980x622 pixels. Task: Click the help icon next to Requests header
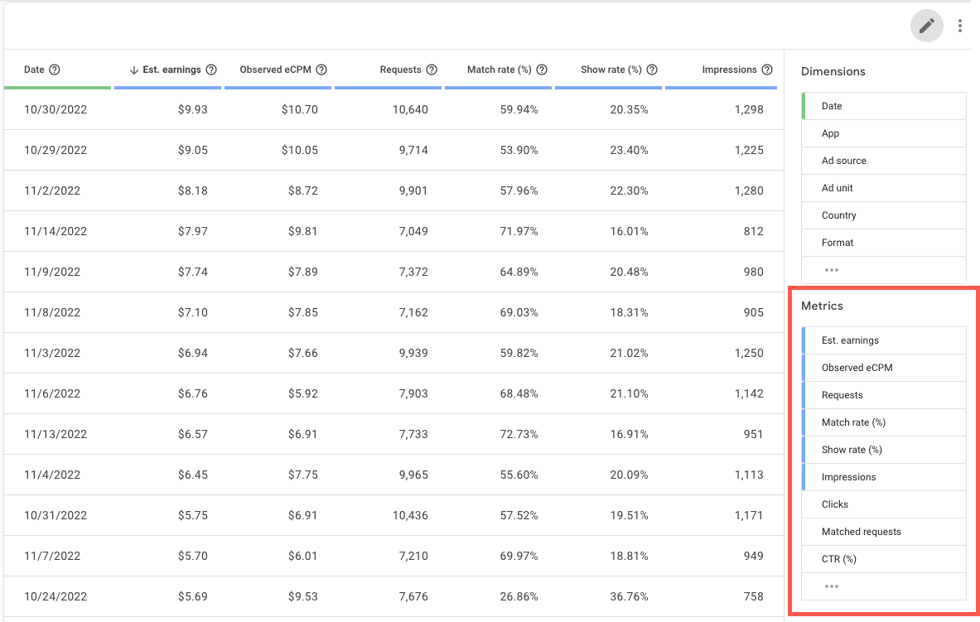(x=432, y=70)
